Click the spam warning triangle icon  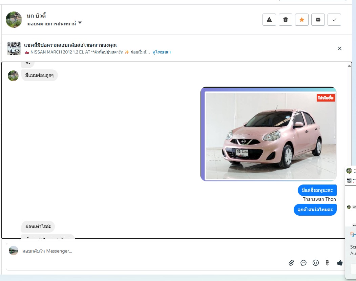269,20
